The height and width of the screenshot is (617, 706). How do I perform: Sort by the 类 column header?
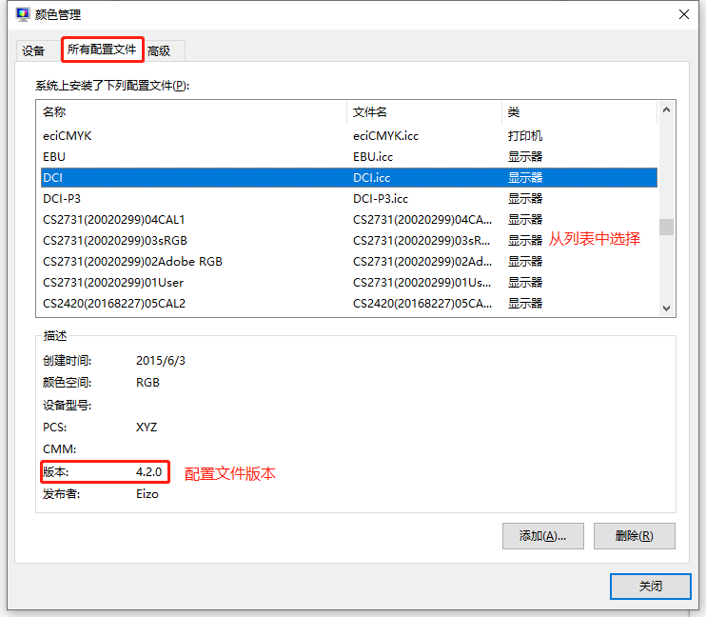tap(579, 112)
